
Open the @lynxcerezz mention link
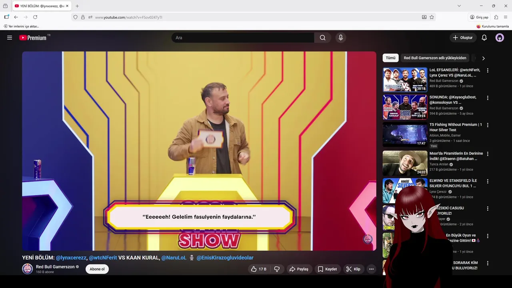[71, 258]
